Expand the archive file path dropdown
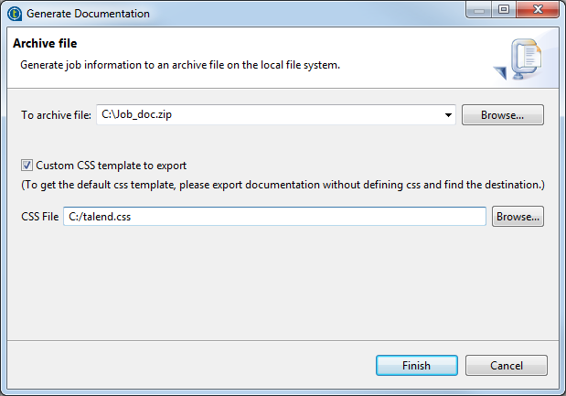This screenshot has height=396, width=566. (448, 115)
